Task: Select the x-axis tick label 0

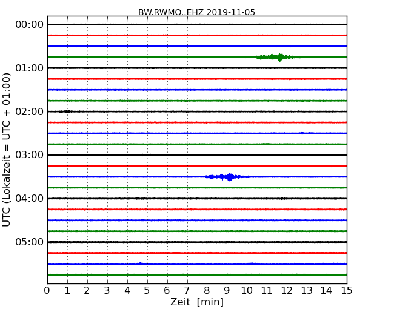Action: tap(47, 290)
